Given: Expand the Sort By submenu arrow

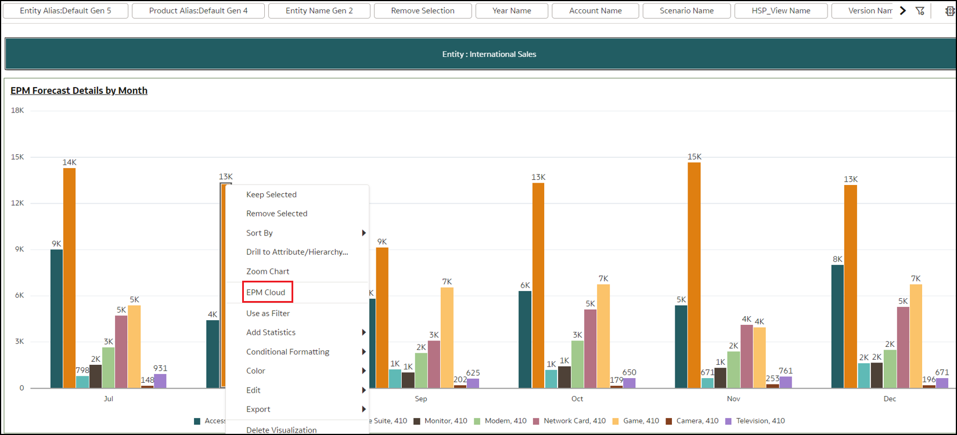Looking at the screenshot, I should pos(364,233).
